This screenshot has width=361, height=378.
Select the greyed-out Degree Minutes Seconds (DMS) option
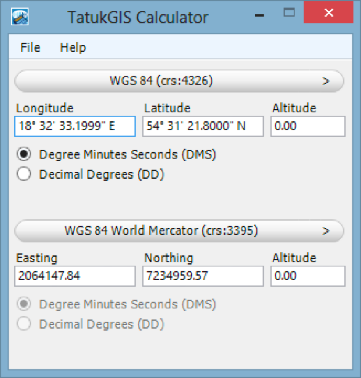[24, 304]
